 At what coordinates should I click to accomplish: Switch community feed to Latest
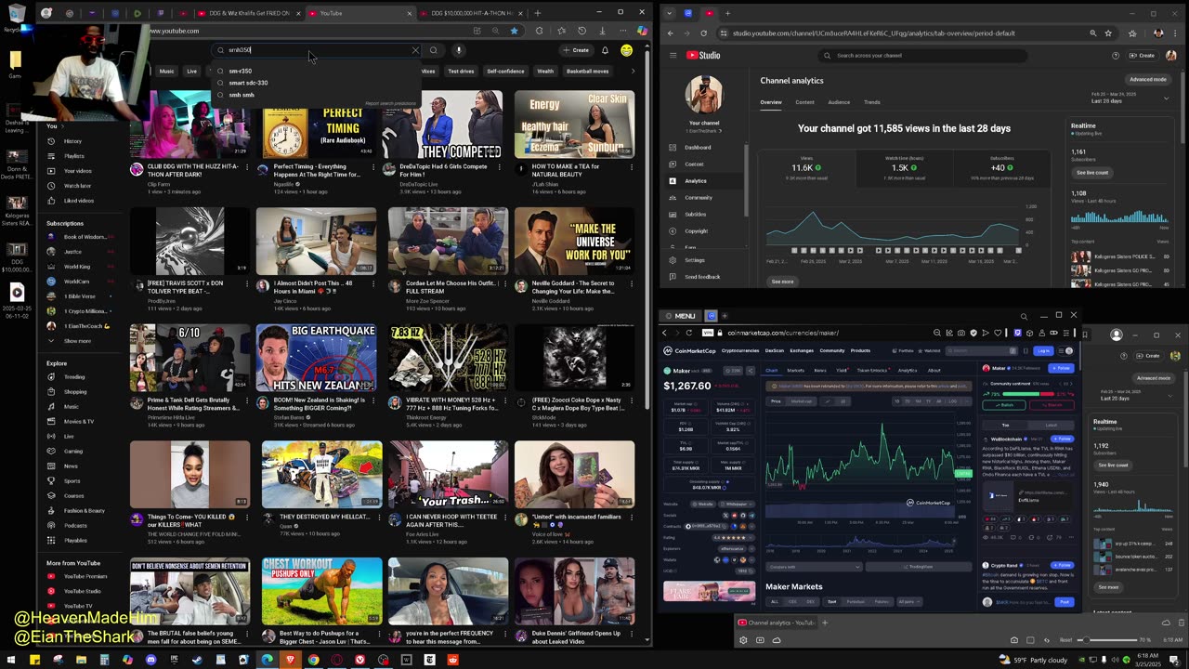pyautogui.click(x=1052, y=425)
